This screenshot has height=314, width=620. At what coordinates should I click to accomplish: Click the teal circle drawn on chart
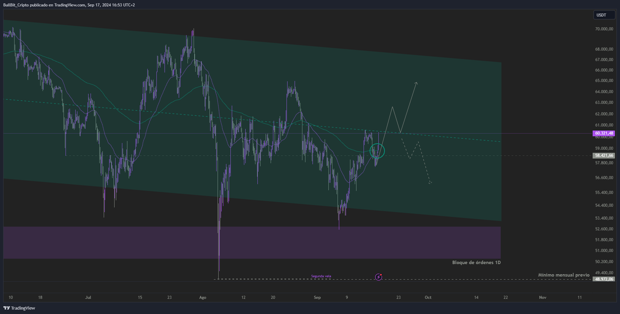(377, 151)
